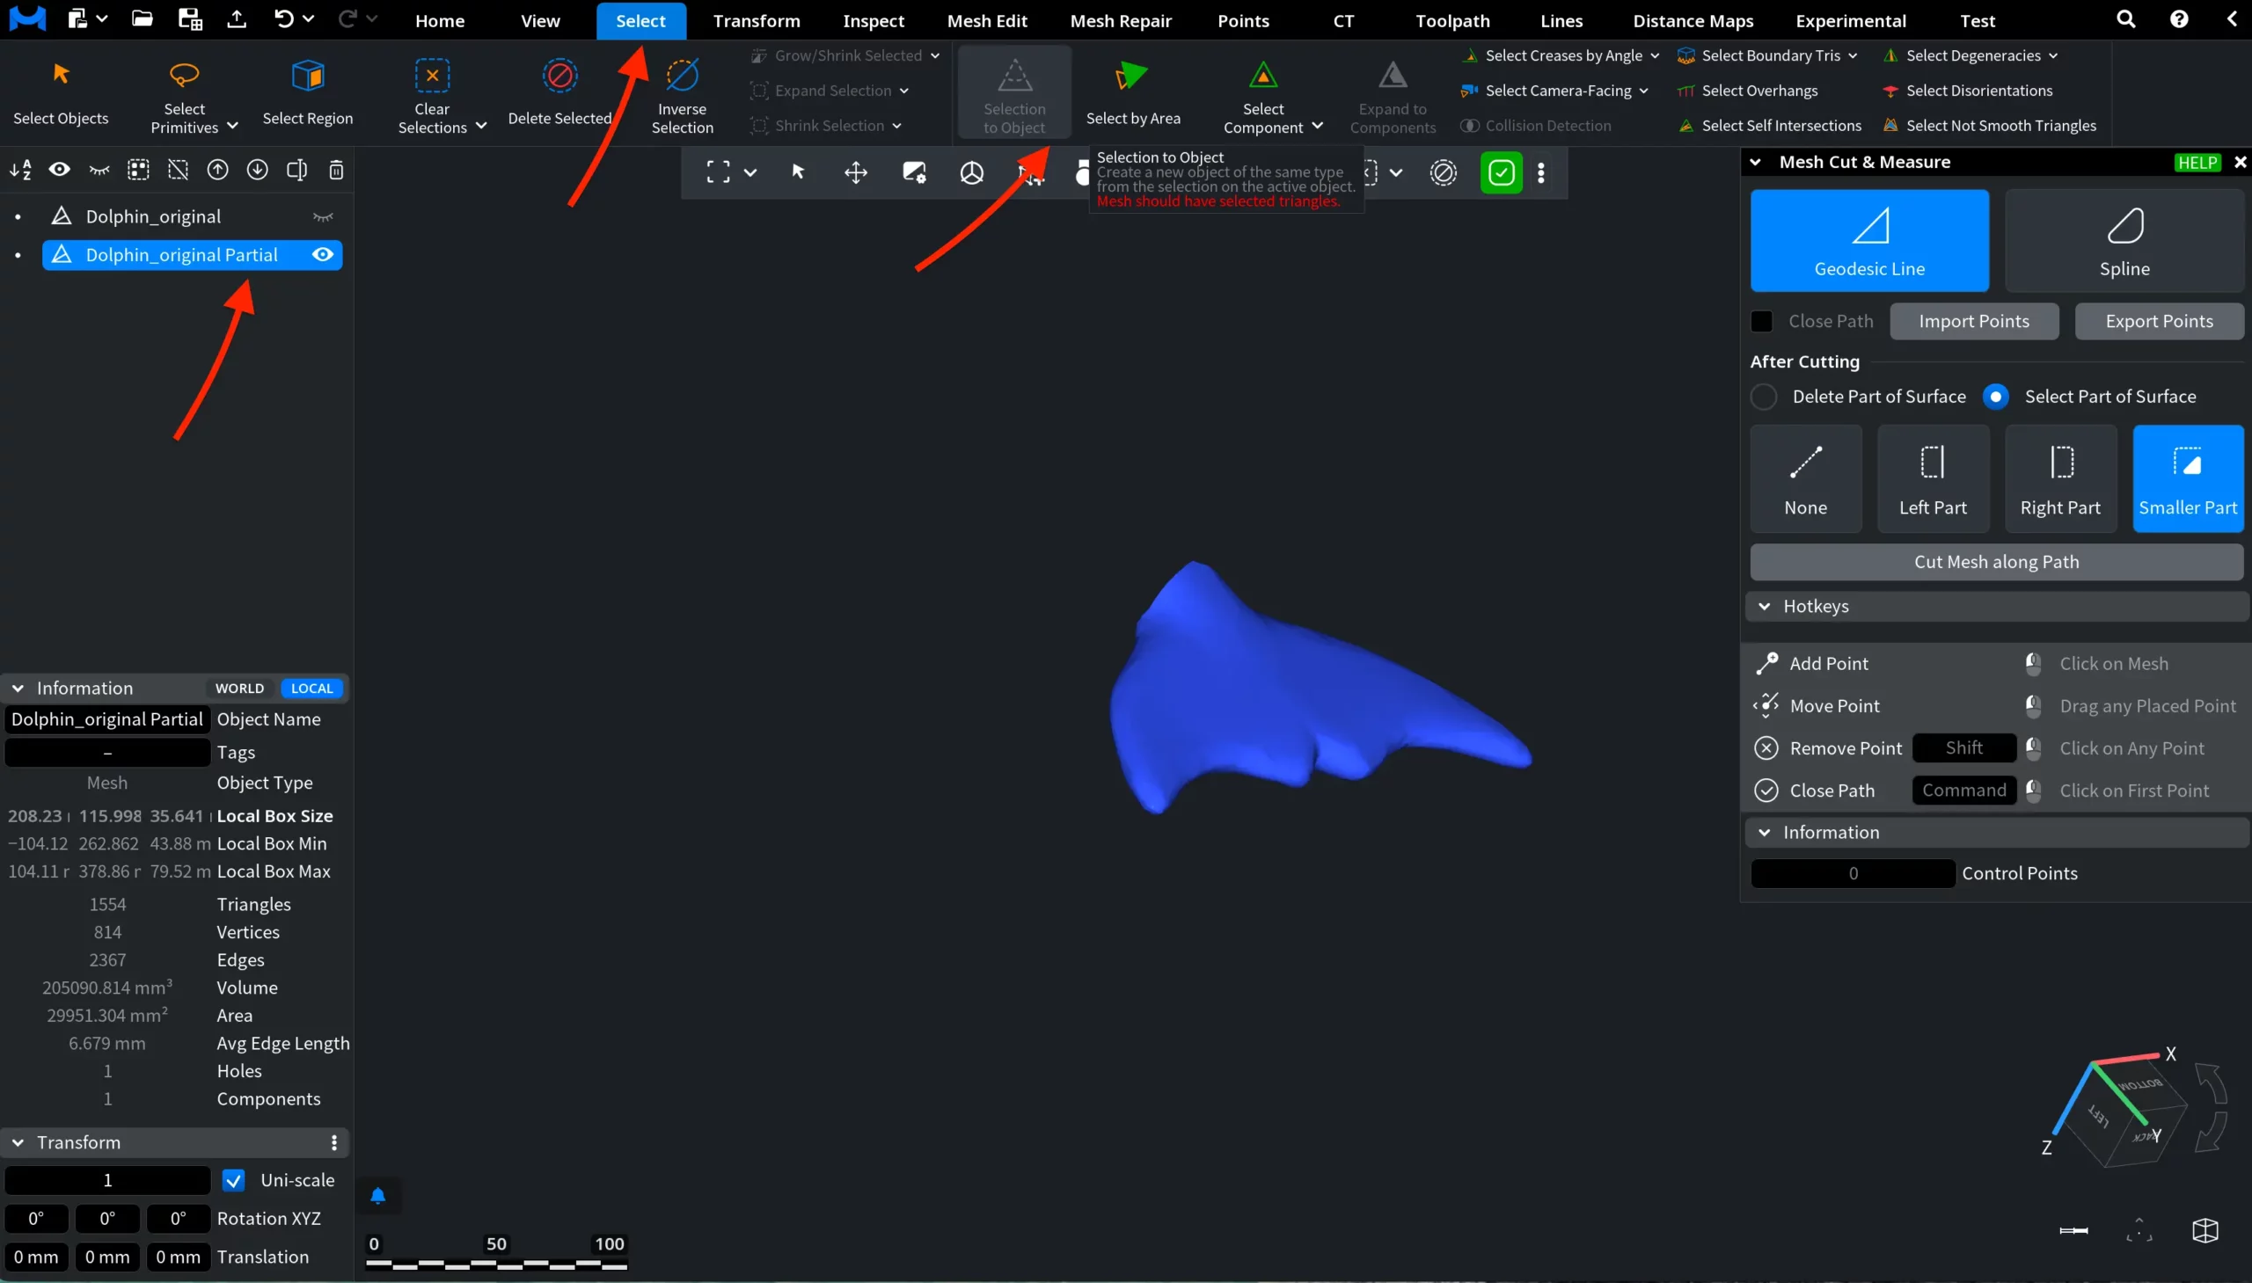Click the Select Region cube icon
The height and width of the screenshot is (1283, 2252).
pos(308,77)
